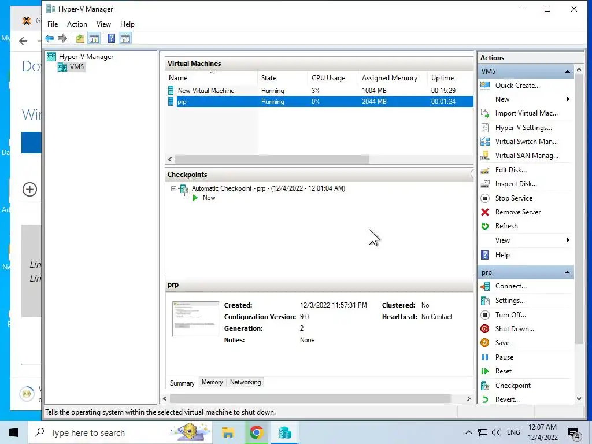This screenshot has height=444, width=592.
Task: Click the Virtual Switch Manager icon
Action: pos(485,142)
